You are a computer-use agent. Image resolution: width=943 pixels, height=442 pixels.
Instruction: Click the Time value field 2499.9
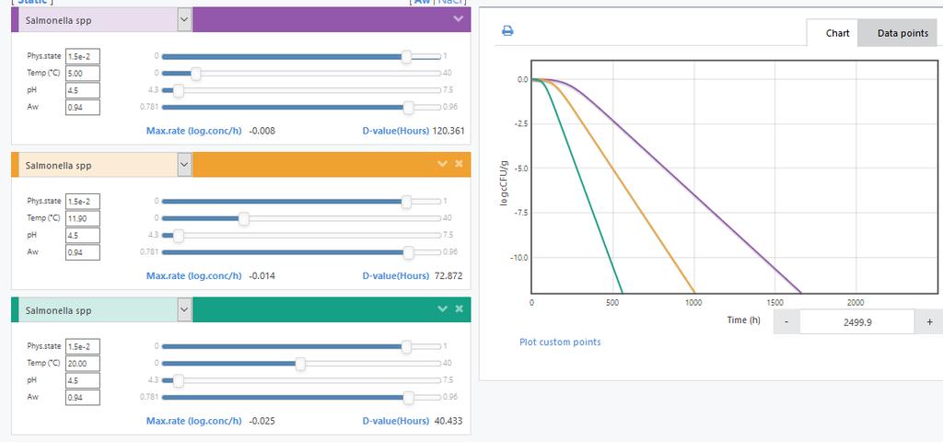click(857, 321)
